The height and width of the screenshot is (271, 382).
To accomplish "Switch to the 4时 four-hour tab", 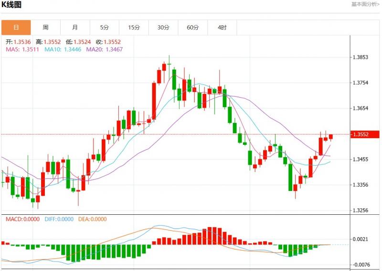I will point(222,28).
